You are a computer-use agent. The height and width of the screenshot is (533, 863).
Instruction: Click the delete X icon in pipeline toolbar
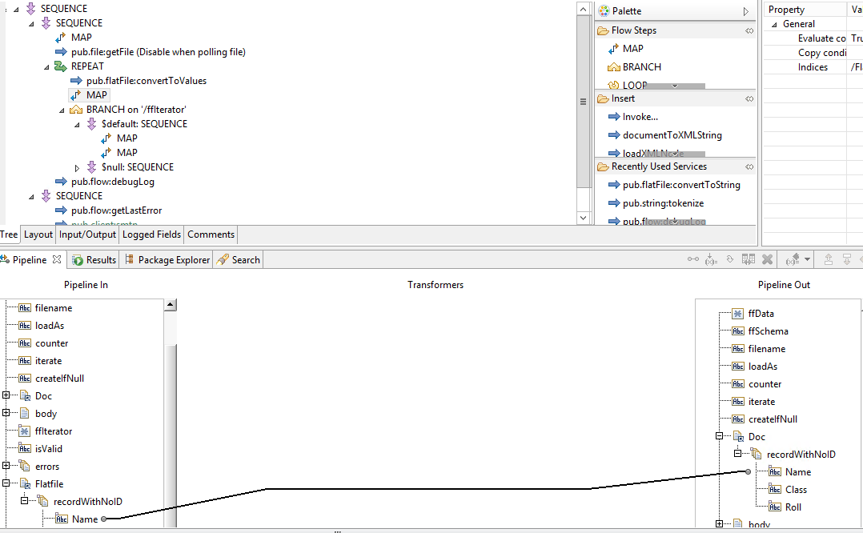[767, 259]
